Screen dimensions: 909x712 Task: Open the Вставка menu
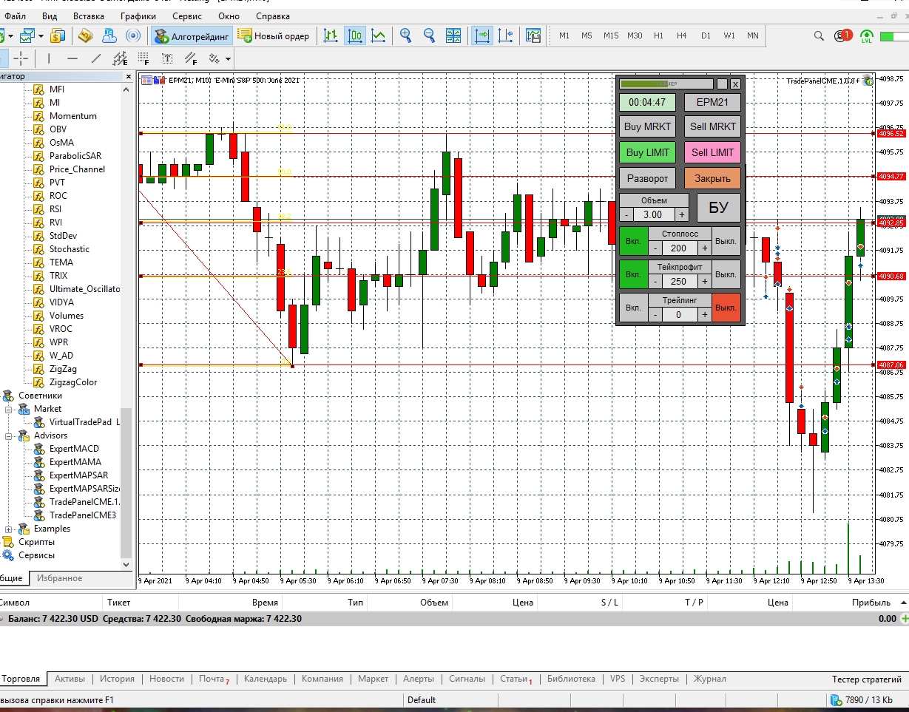pos(89,16)
